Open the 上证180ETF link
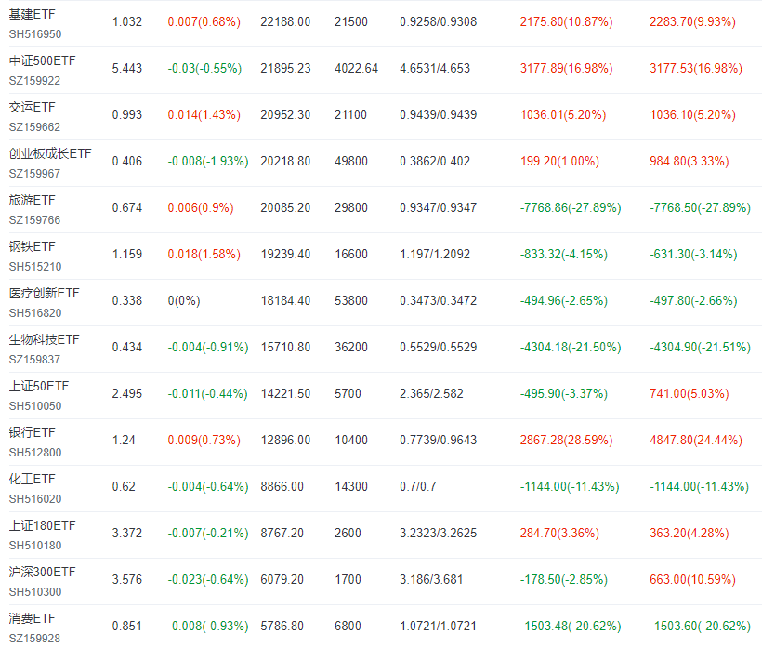This screenshot has height=647, width=762. 42,525
